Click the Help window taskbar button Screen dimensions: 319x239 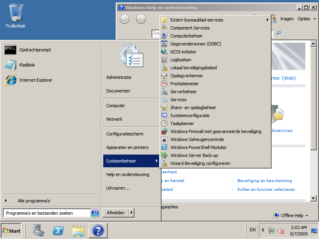click(x=98, y=231)
